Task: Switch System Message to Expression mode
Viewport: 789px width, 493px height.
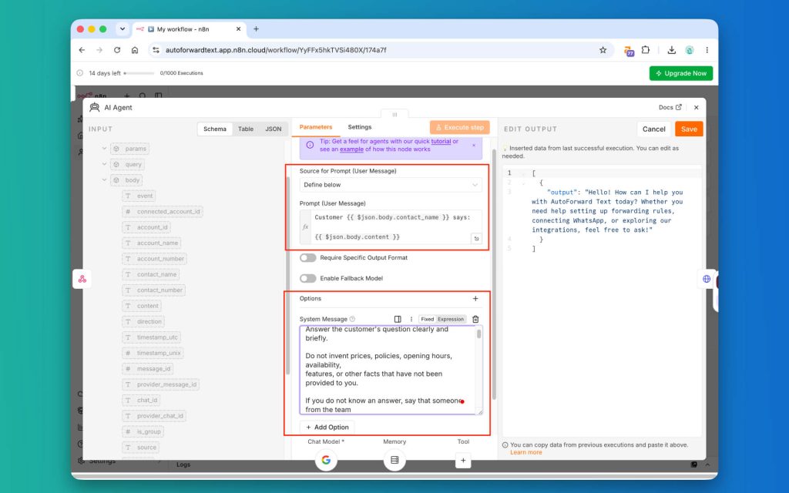Action: (x=450, y=319)
